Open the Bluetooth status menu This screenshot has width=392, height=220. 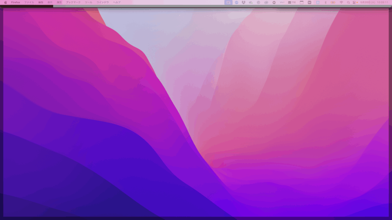coord(325,2)
